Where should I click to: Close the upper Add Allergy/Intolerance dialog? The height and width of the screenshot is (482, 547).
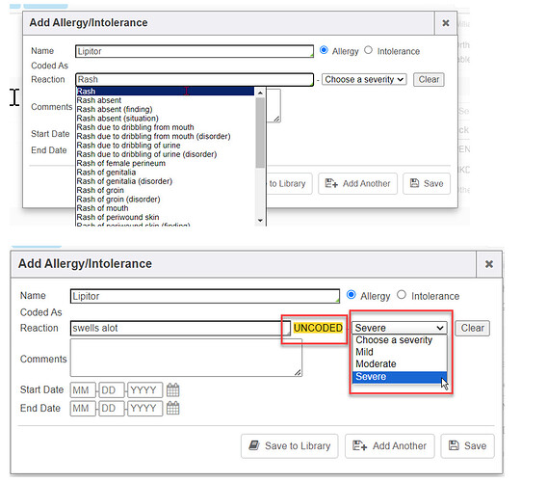(446, 23)
